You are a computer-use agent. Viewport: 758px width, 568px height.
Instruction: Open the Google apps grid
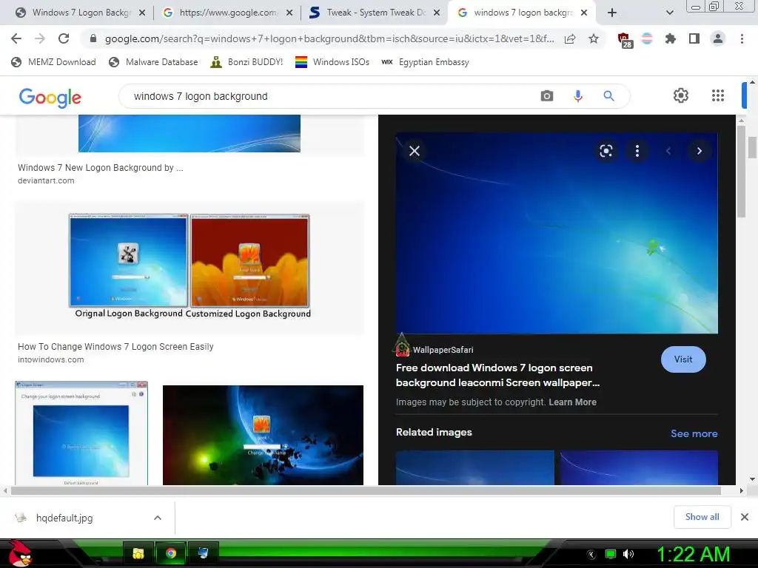pos(718,95)
